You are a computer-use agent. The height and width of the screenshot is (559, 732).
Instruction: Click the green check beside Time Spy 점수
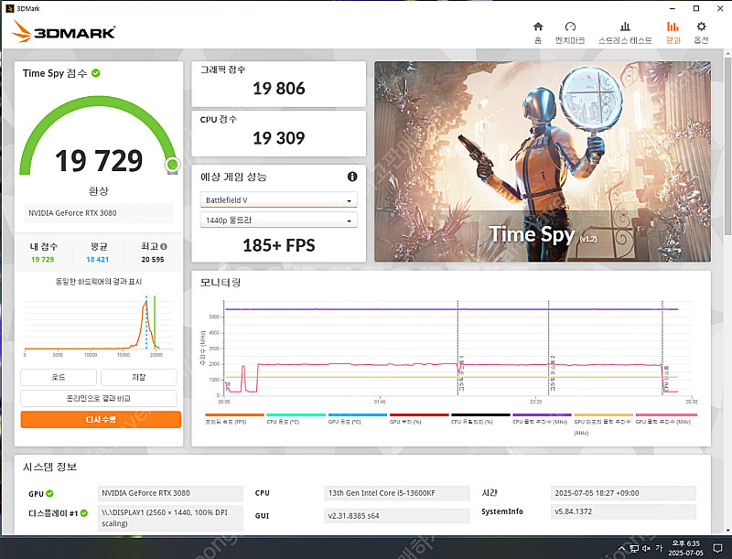(96, 73)
